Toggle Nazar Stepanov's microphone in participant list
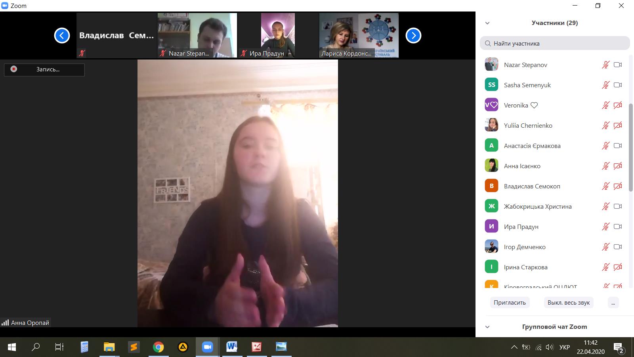 tap(605, 65)
